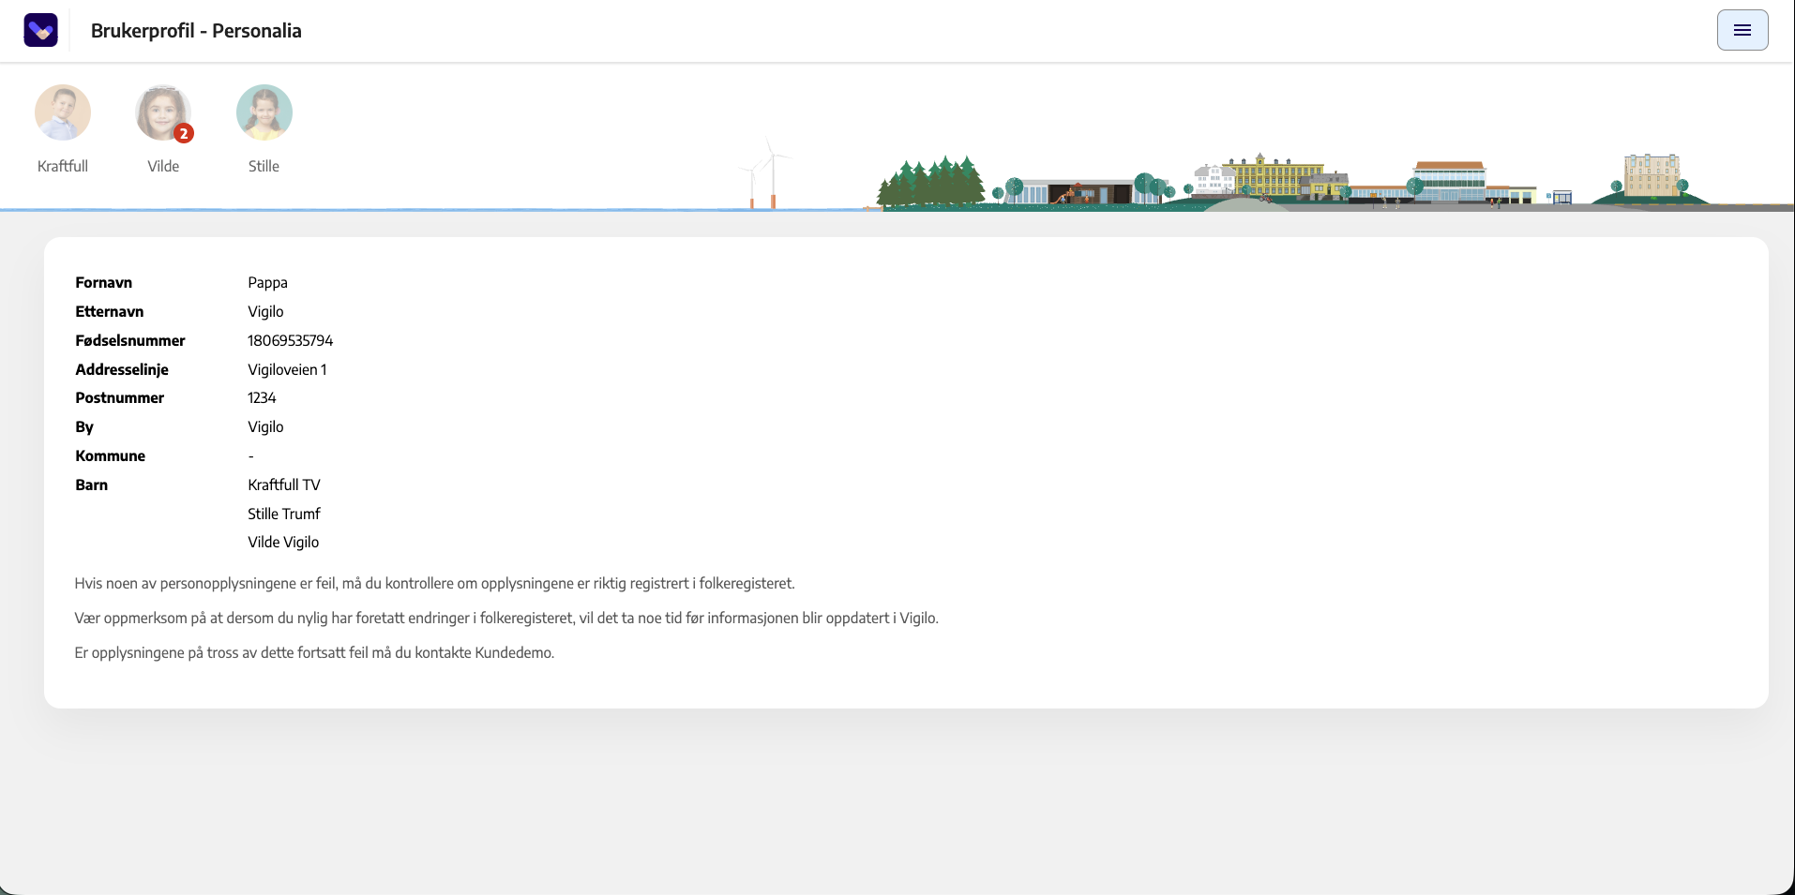The width and height of the screenshot is (1795, 895).
Task: Click the Fornavn value Pappa
Action: [x=267, y=283]
